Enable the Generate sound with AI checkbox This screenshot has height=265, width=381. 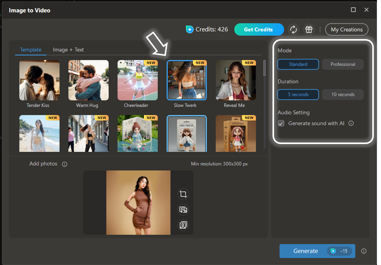pos(281,123)
